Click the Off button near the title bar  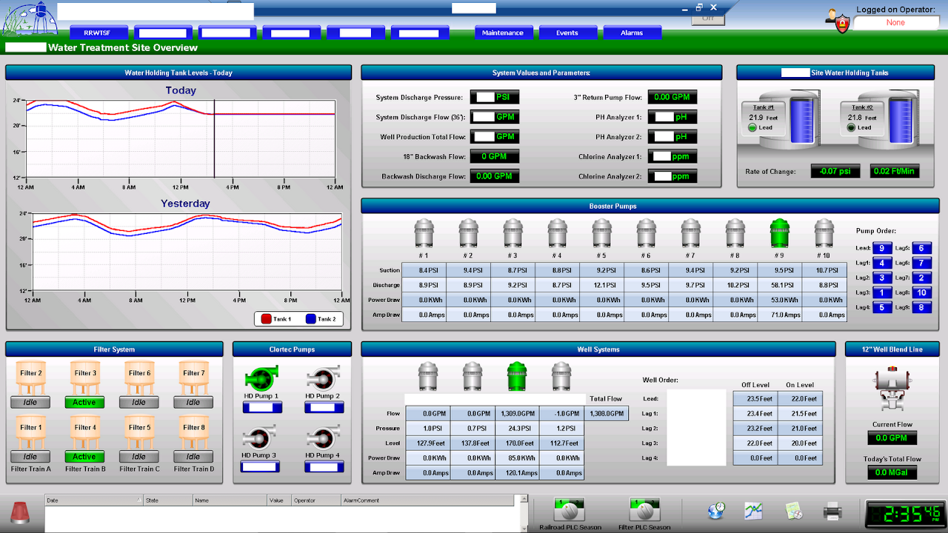708,19
